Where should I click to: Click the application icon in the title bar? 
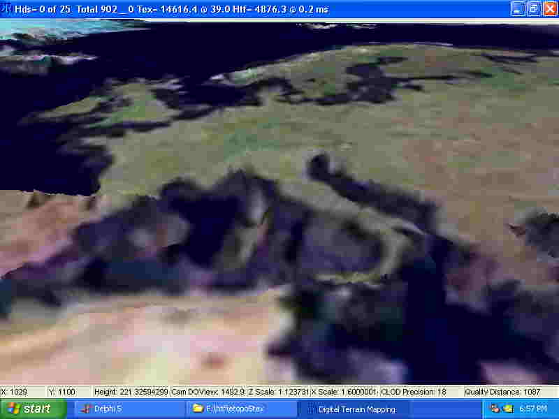point(7,9)
